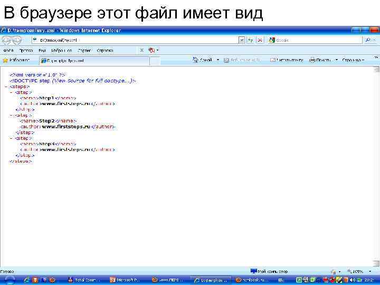Click the Refresh icon beside address bar
Image resolution: width=380 pixels, height=285 pixels.
pyautogui.click(x=250, y=40)
